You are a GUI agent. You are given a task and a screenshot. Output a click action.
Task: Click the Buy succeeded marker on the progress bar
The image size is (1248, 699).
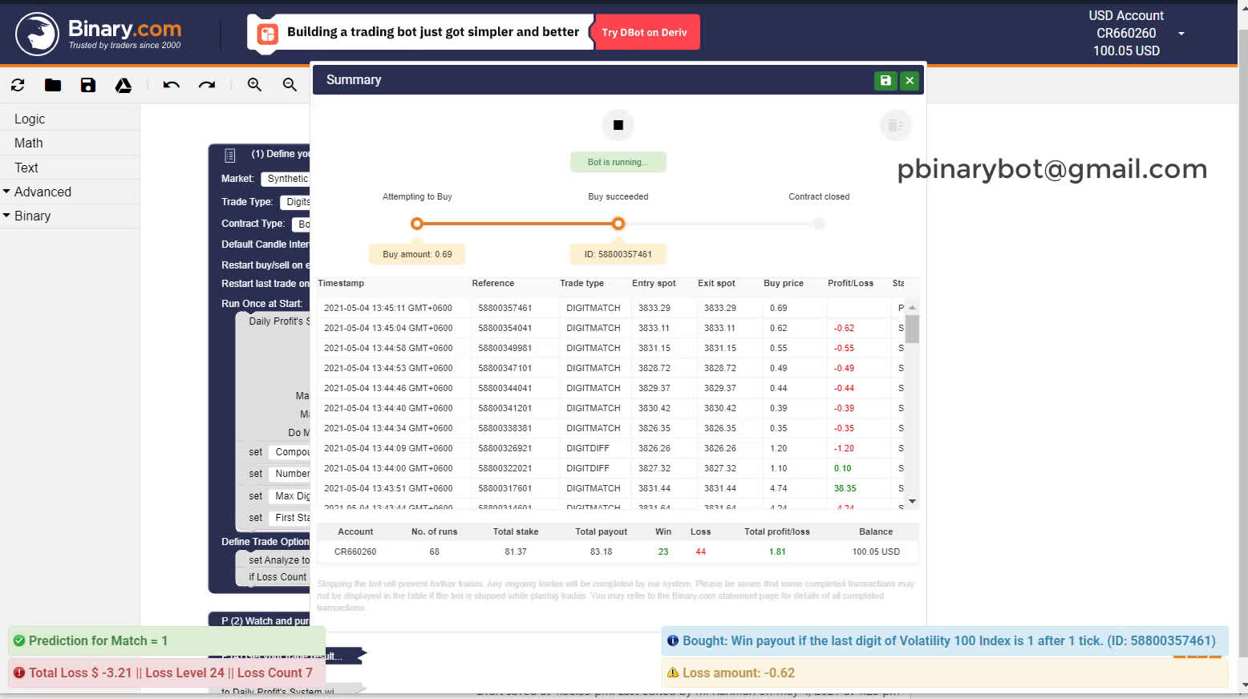coord(618,224)
